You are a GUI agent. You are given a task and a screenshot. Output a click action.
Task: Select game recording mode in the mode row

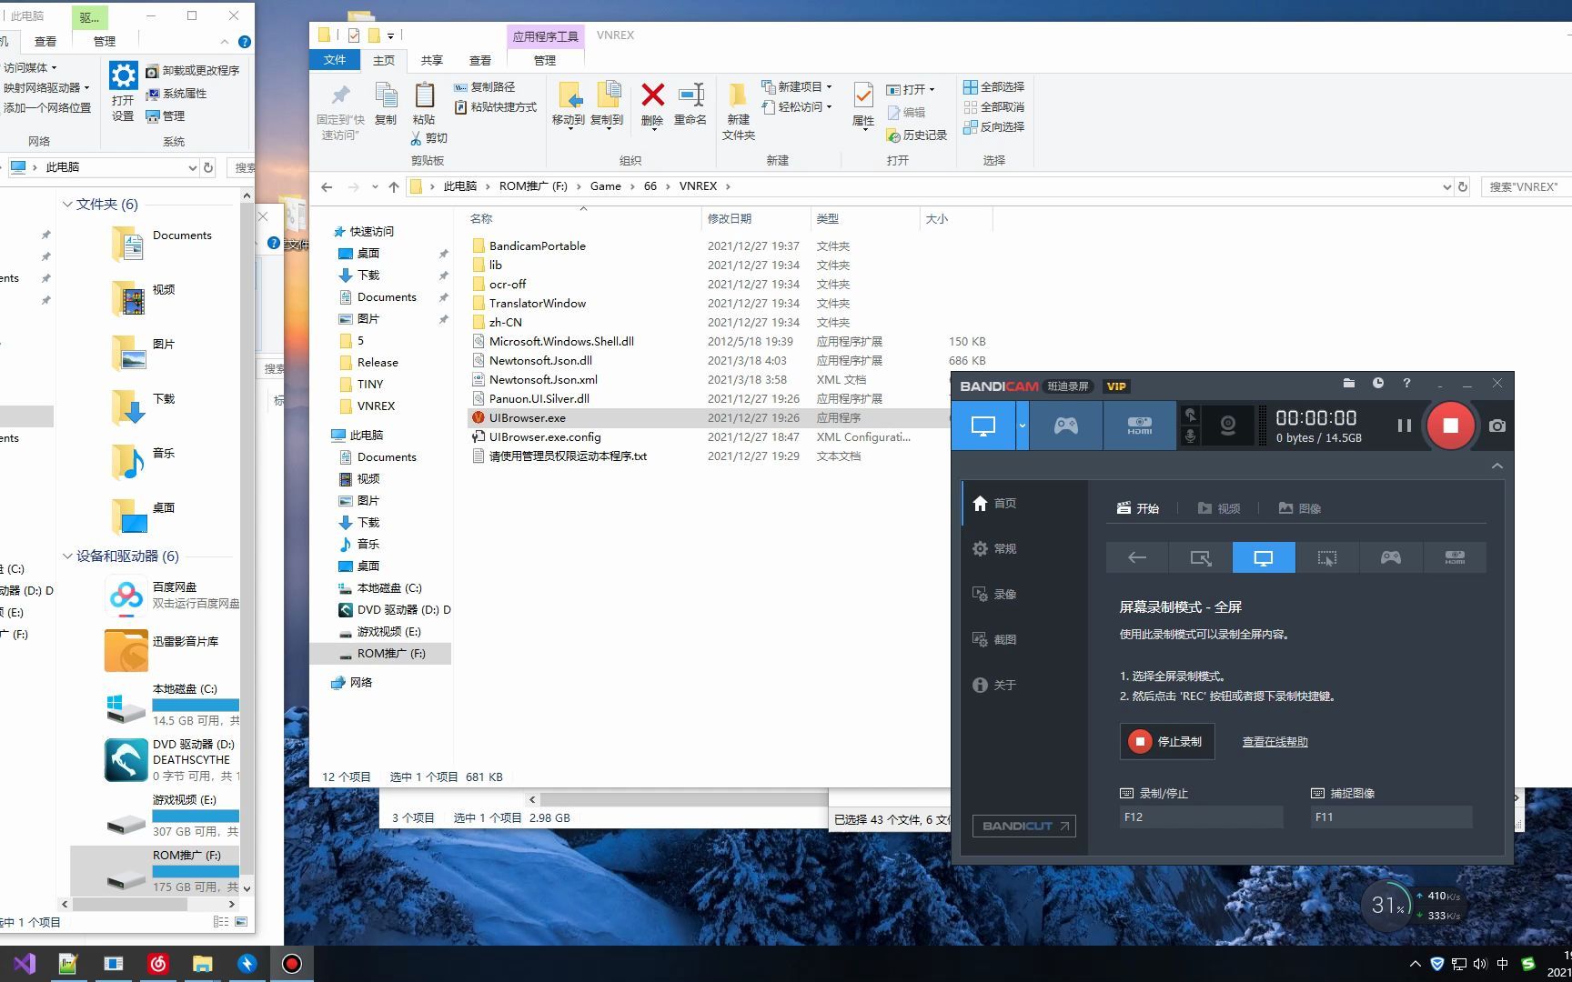pyautogui.click(x=1391, y=557)
